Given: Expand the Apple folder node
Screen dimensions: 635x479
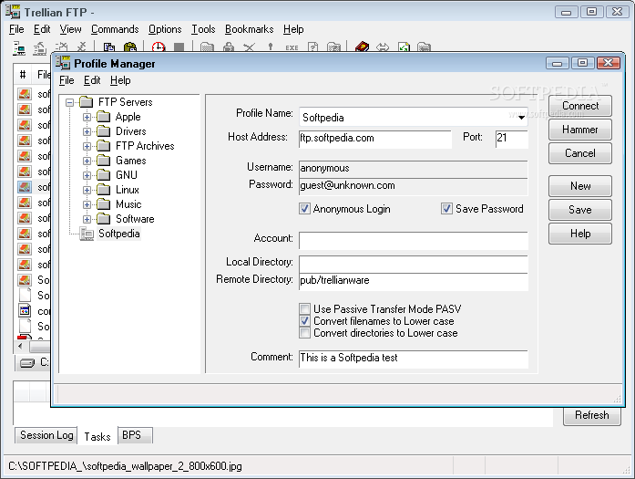Looking at the screenshot, I should point(87,117).
